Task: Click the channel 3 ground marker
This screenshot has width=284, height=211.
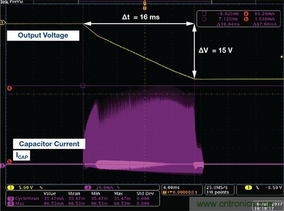Action: click(x=2, y=166)
